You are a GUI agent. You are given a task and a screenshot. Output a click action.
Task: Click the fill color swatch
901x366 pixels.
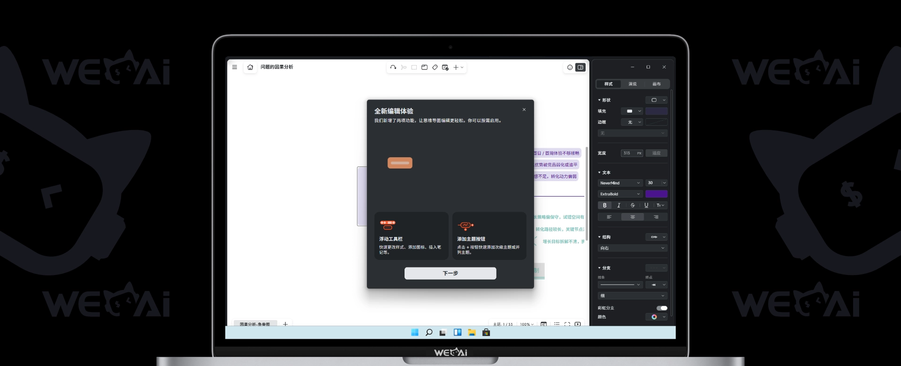coord(657,111)
